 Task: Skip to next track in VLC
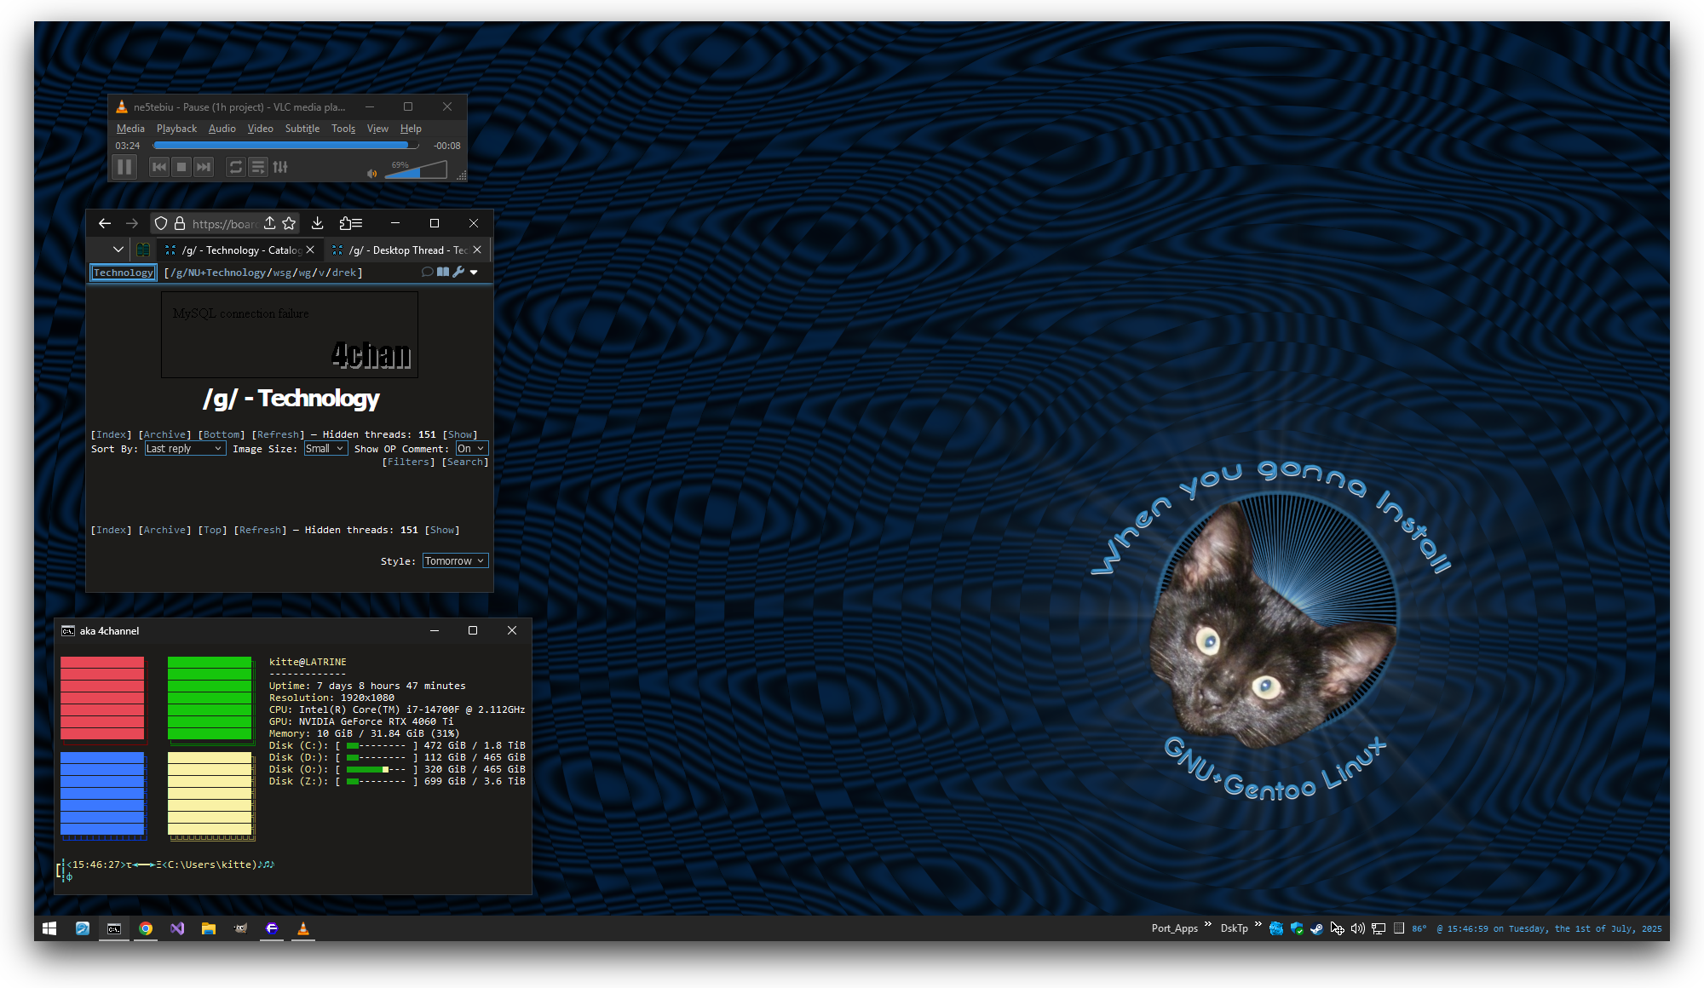tap(204, 167)
